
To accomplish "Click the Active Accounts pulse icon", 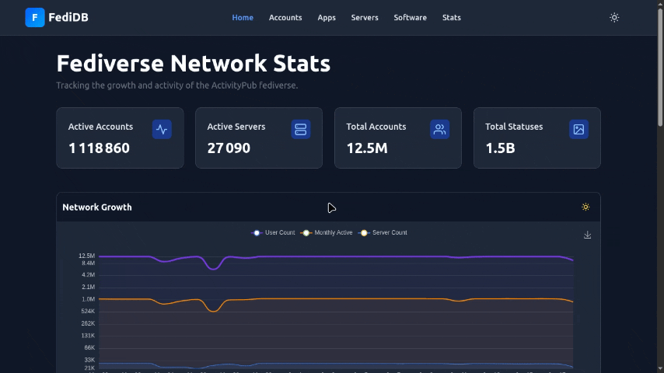I will (x=162, y=130).
